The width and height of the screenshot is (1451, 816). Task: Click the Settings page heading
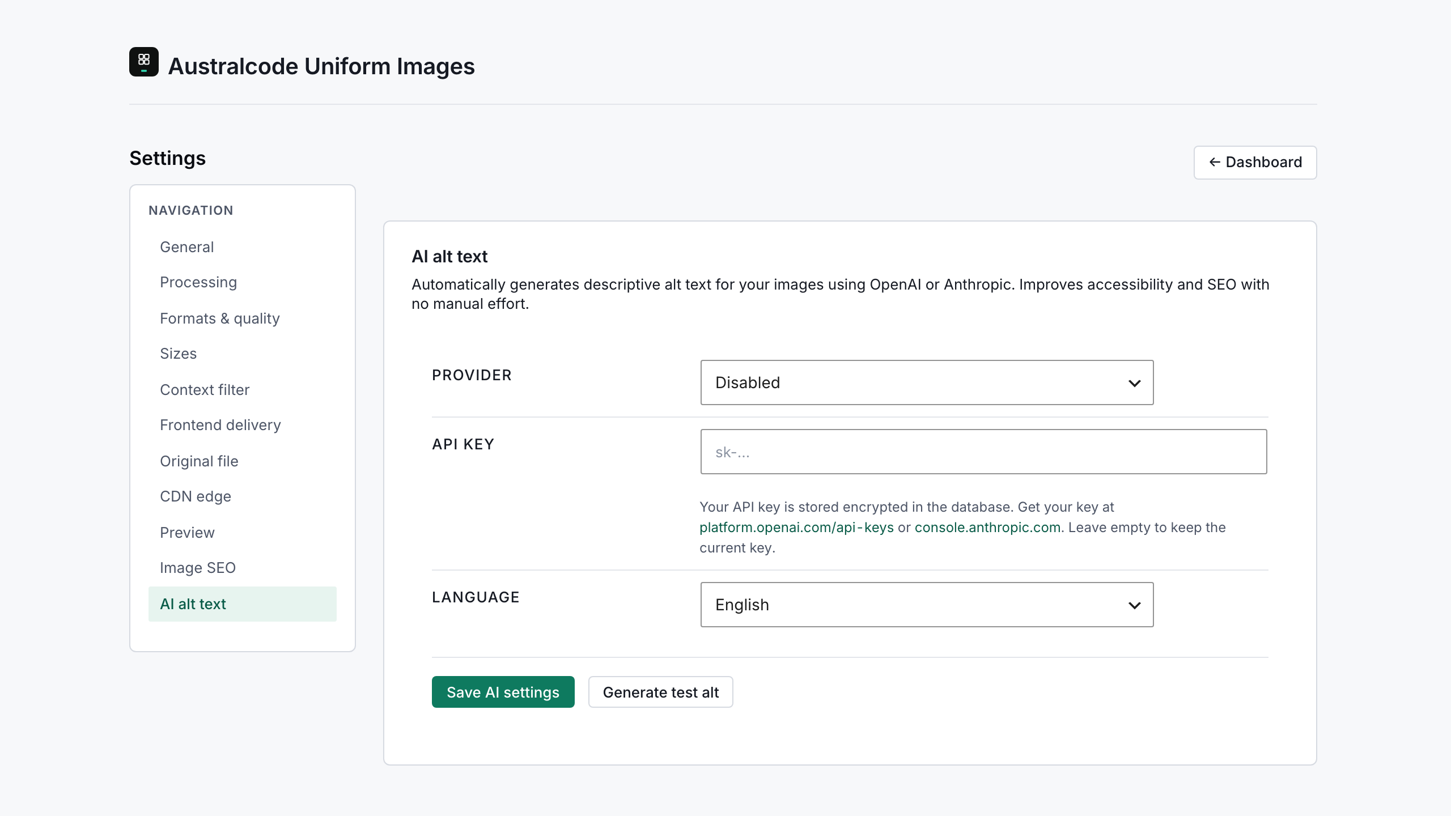(x=167, y=158)
